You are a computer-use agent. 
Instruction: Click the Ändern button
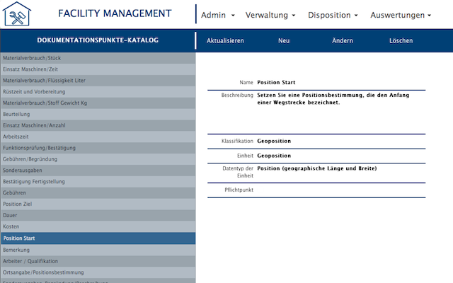(x=343, y=40)
